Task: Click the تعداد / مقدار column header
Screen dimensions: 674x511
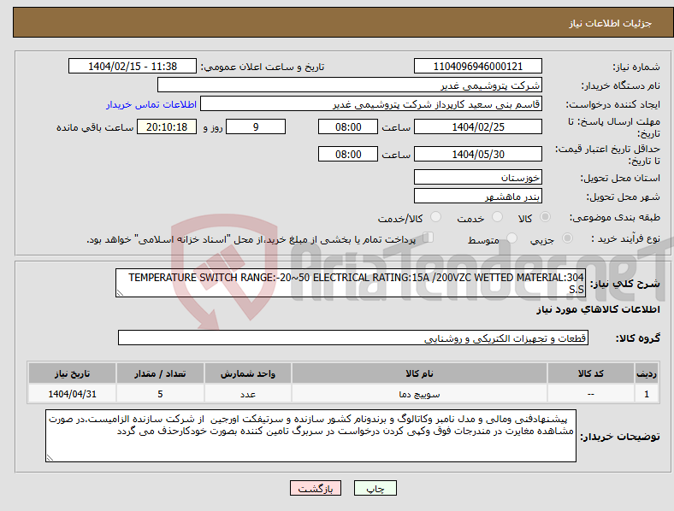Action: [160, 373]
